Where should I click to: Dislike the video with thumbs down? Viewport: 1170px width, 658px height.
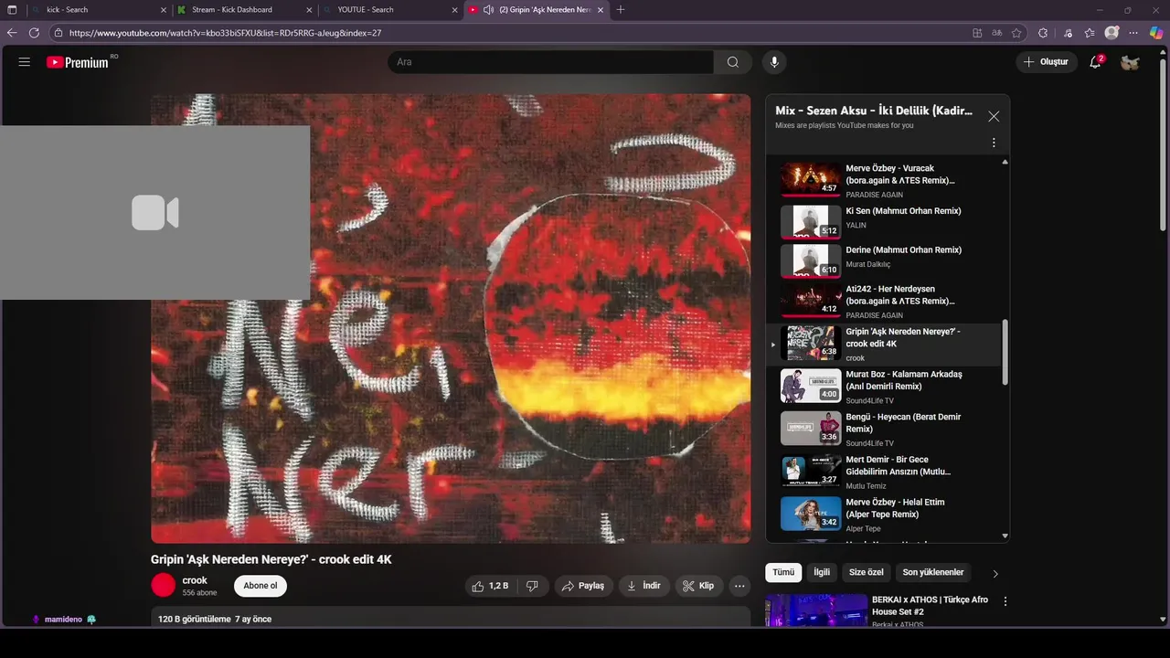(532, 586)
